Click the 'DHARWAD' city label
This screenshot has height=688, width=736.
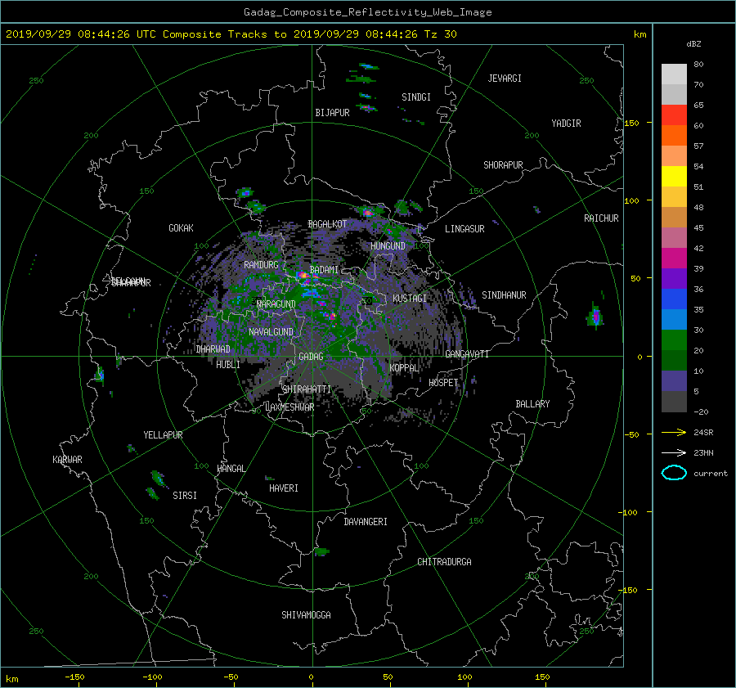213,349
